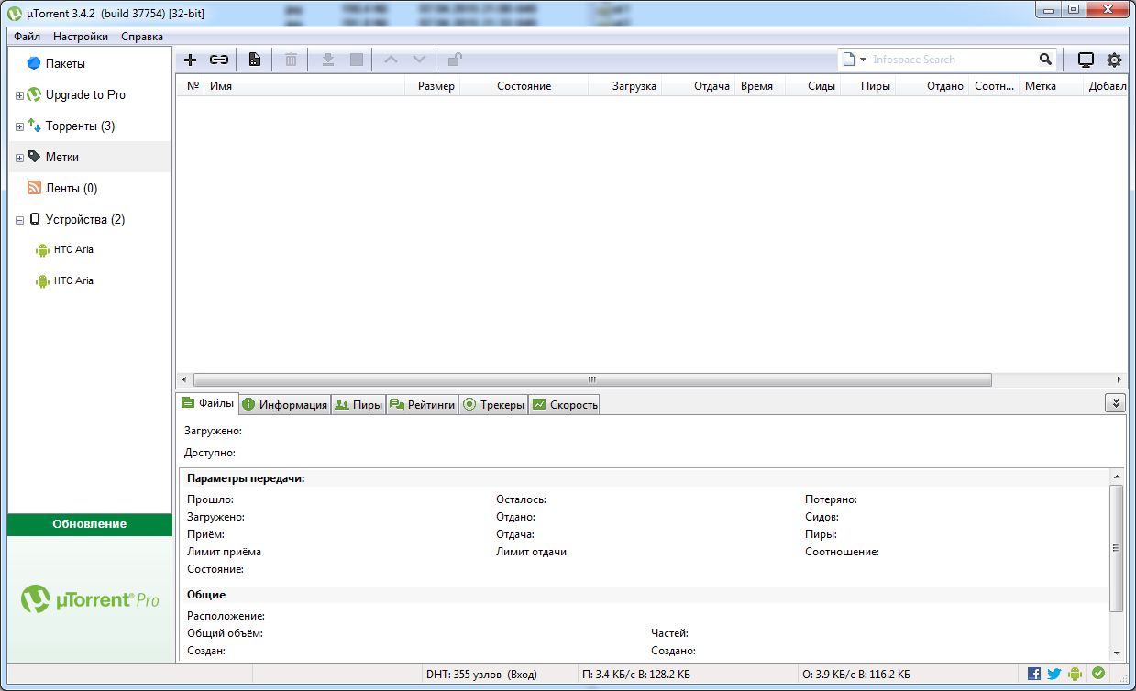
Task: Select Пакеты in sidebar
Action: (90, 63)
